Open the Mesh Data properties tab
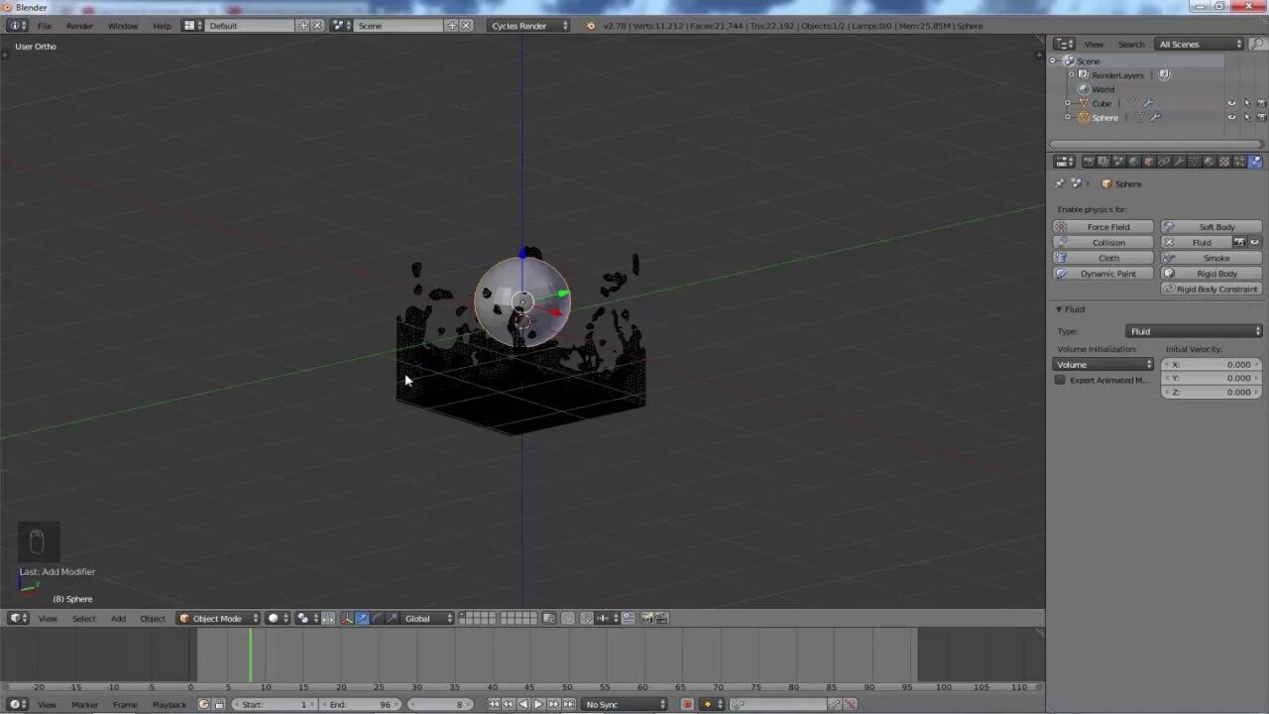This screenshot has height=714, width=1269. point(1194,162)
